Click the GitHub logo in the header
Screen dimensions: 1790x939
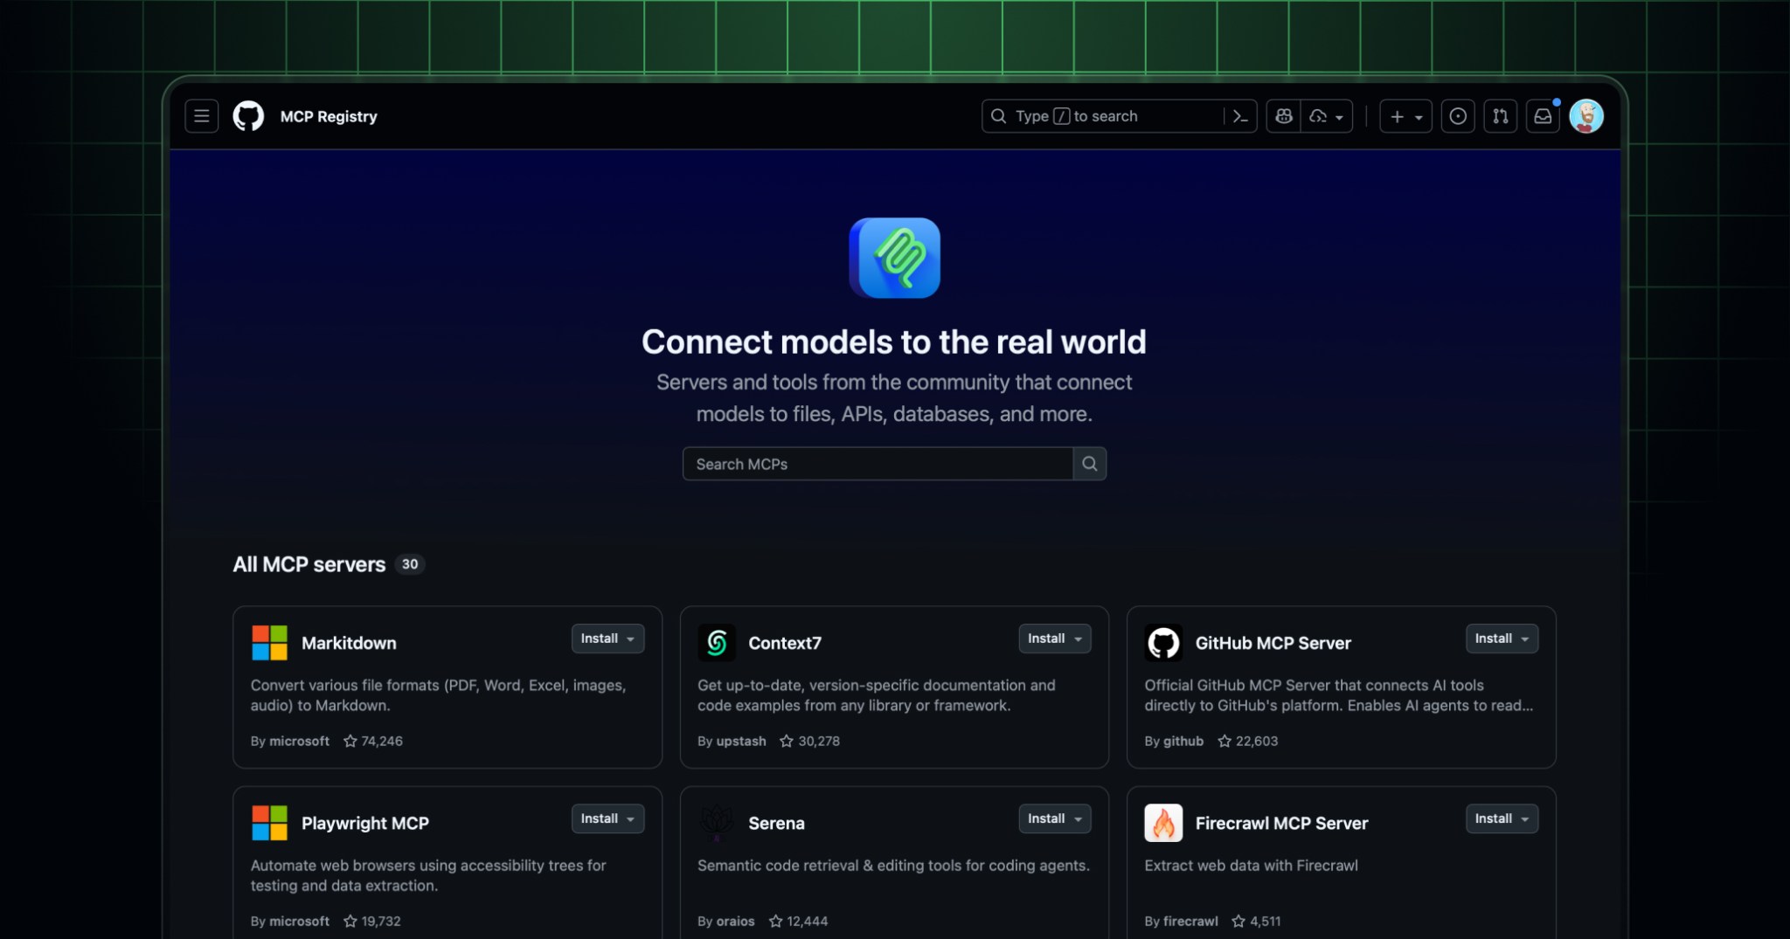click(x=248, y=115)
